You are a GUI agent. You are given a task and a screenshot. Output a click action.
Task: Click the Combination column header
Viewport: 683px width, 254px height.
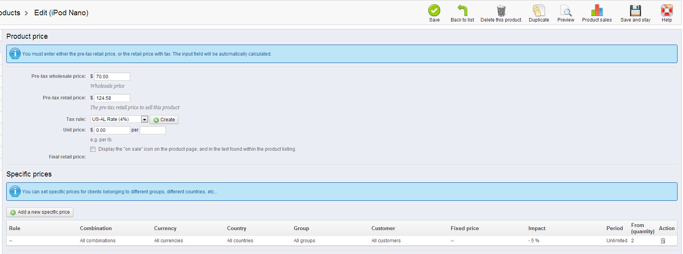click(96, 228)
